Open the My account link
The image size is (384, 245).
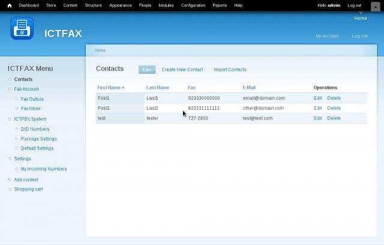pos(327,36)
